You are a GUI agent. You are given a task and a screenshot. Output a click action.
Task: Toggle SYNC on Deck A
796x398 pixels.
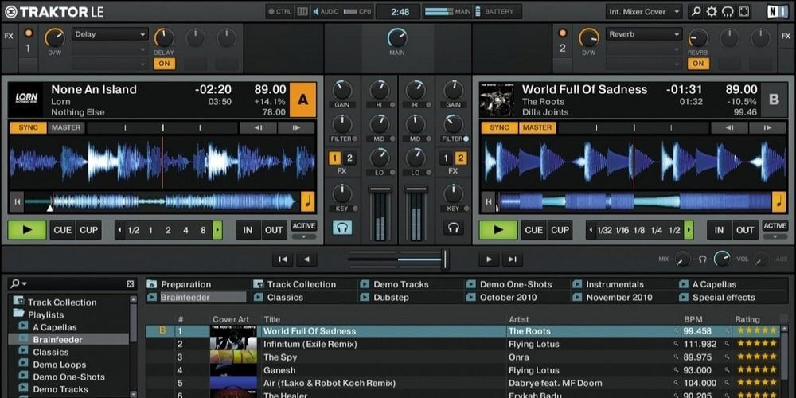coord(29,127)
